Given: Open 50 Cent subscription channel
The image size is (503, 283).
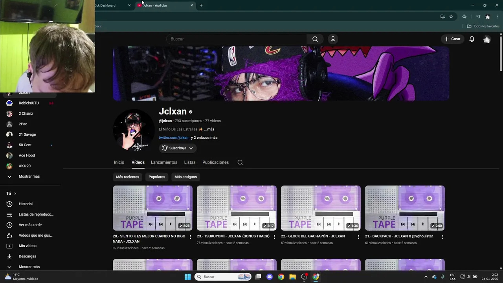Looking at the screenshot, I should pyautogui.click(x=30, y=145).
